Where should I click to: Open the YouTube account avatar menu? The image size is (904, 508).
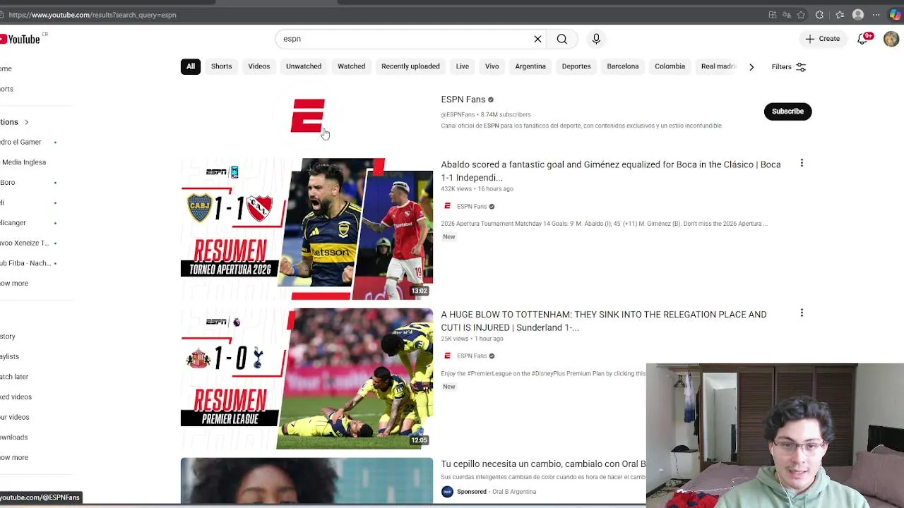[891, 39]
